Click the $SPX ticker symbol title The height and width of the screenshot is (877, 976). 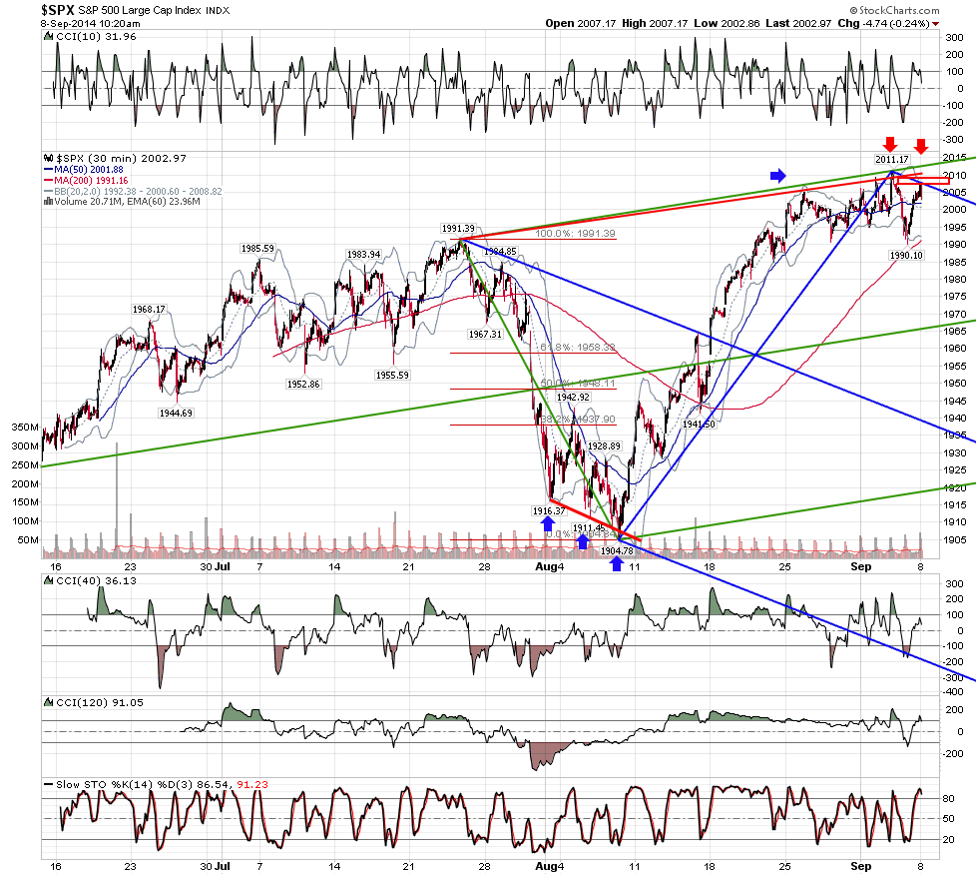pyautogui.click(x=58, y=10)
